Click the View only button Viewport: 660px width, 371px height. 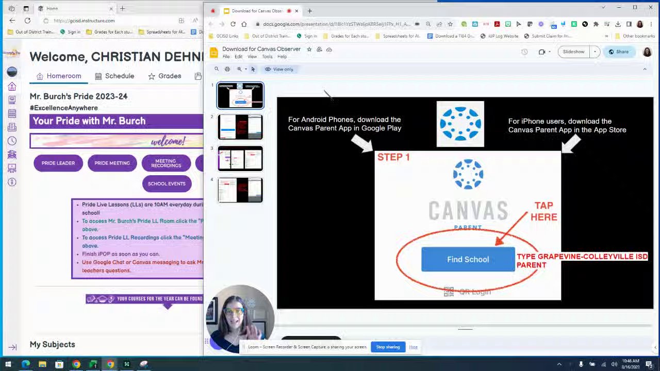(x=279, y=69)
